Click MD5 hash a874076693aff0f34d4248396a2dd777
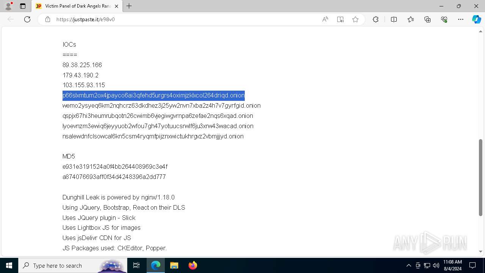The image size is (485, 273). [x=114, y=177]
